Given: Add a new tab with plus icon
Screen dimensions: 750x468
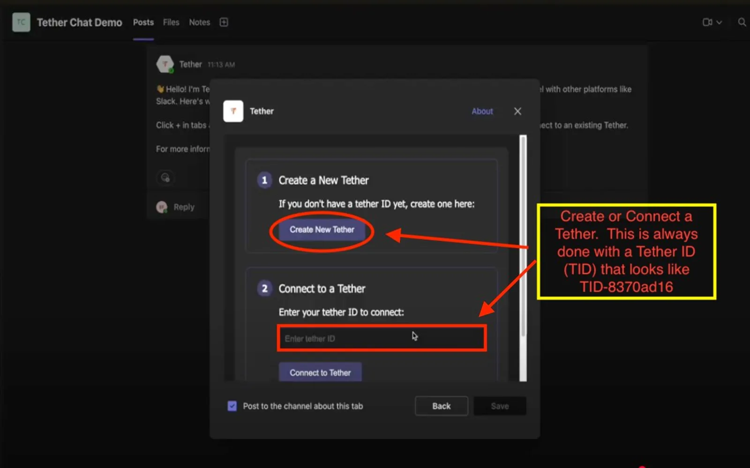Looking at the screenshot, I should pyautogui.click(x=224, y=22).
